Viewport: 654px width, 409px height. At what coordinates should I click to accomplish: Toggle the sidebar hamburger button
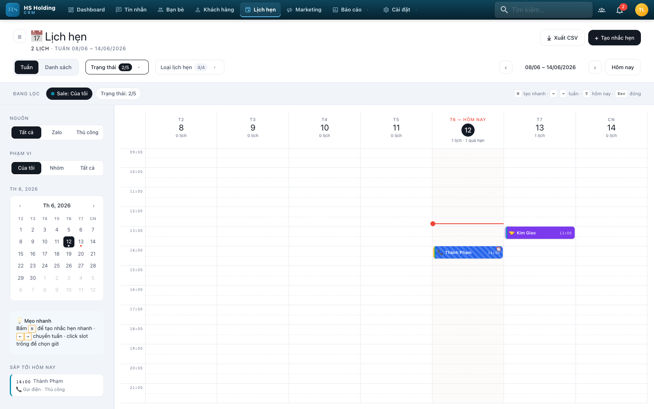[20, 36]
